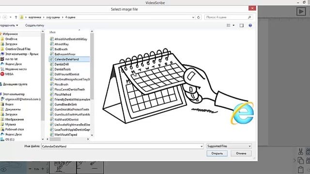This screenshot has width=310, height=174.
Task: Click file list vertical scrollbar
Action: click(x=92, y=66)
